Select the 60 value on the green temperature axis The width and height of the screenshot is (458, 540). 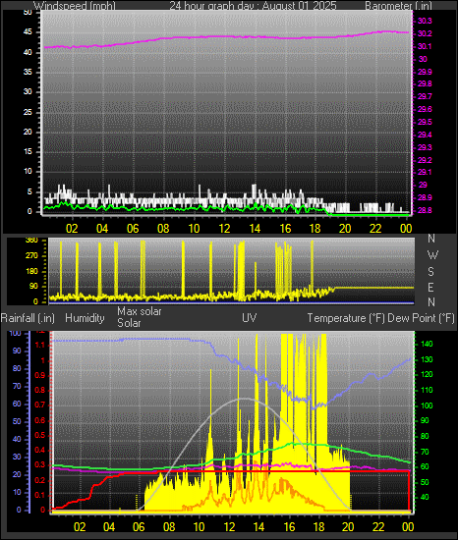(x=425, y=467)
